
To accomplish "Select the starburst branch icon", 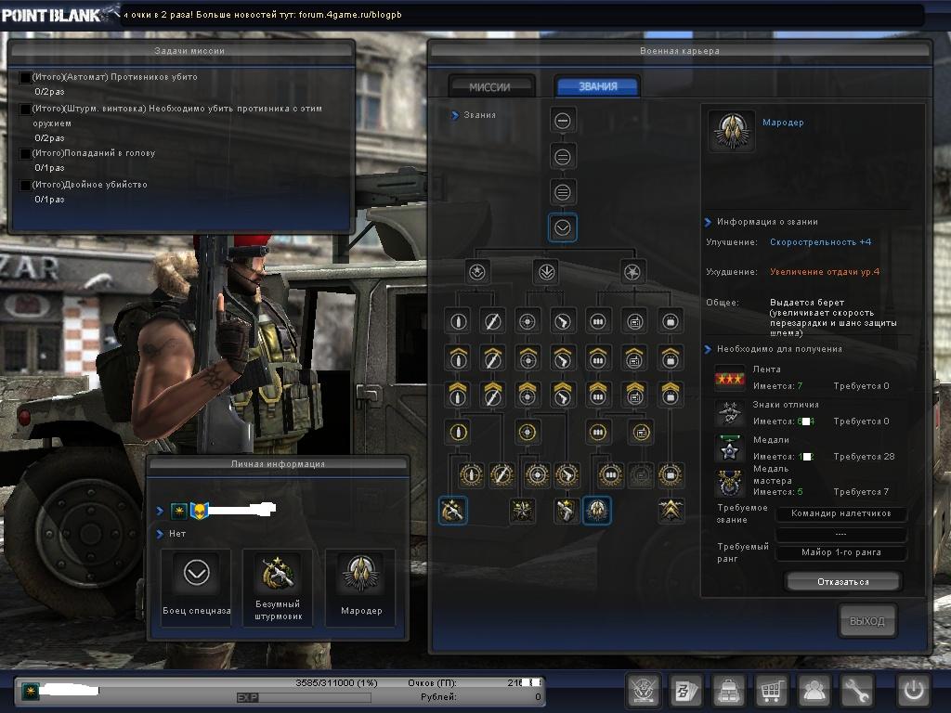I will [632, 272].
